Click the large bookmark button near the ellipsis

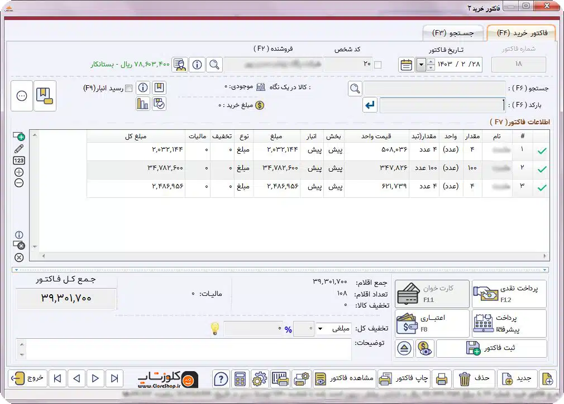45,96
